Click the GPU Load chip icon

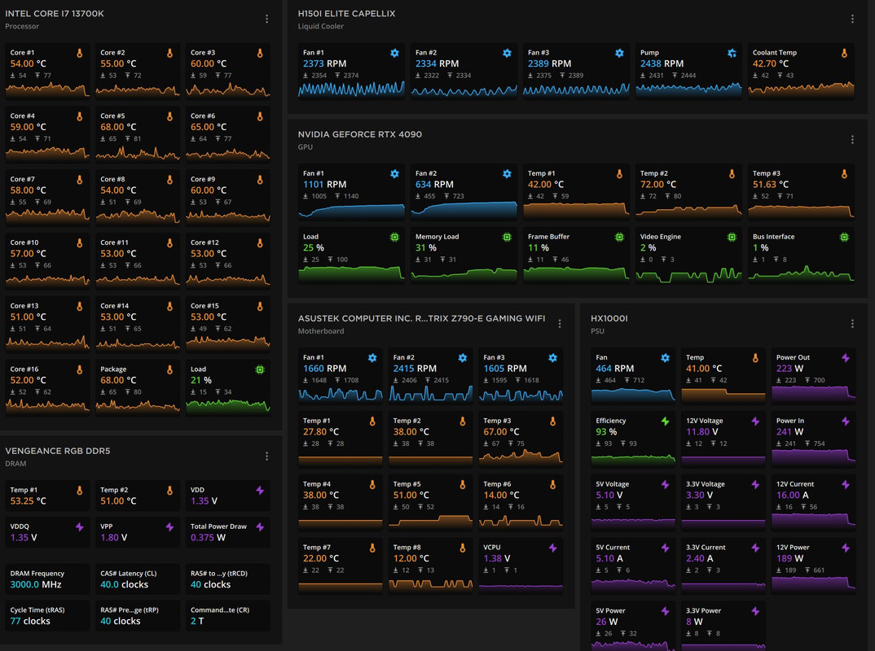click(x=394, y=238)
